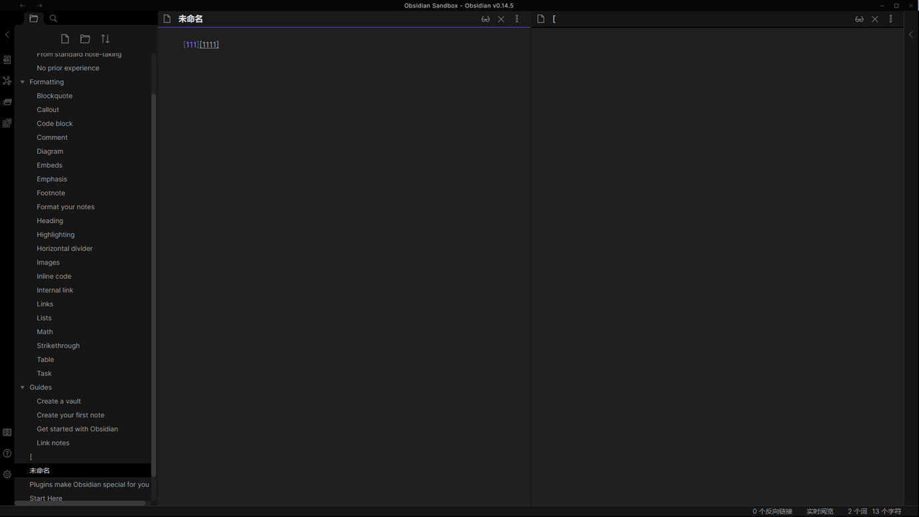
Task: Click the "2 个词" word count
Action: pos(858,512)
